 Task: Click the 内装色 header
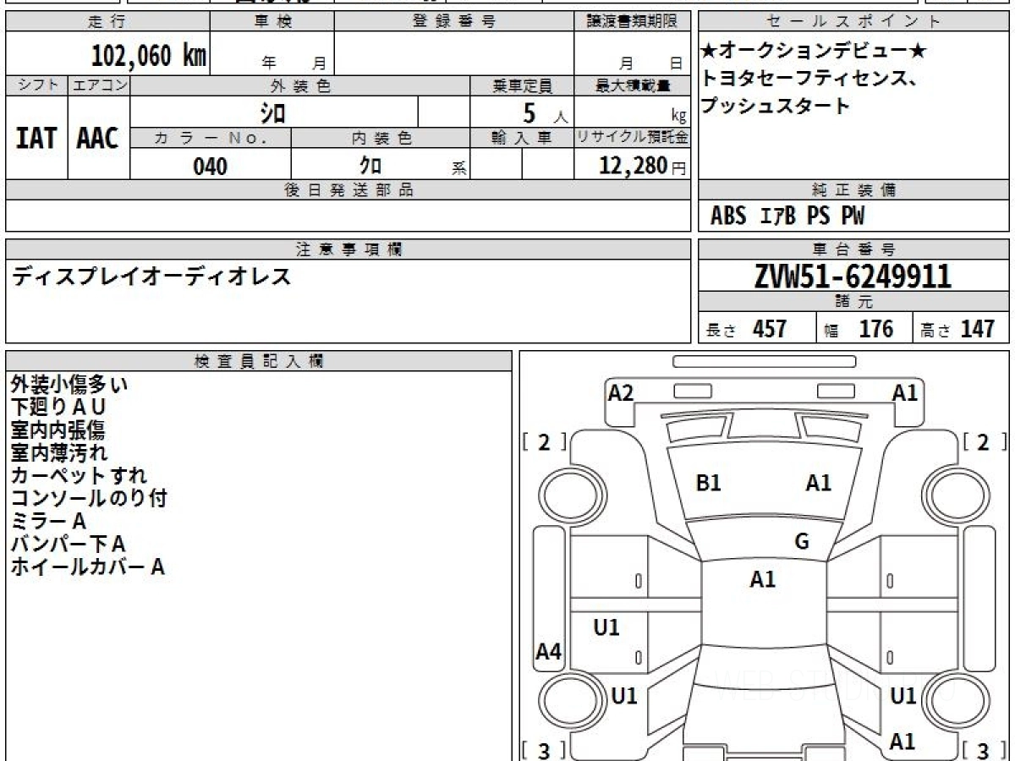pos(381,138)
